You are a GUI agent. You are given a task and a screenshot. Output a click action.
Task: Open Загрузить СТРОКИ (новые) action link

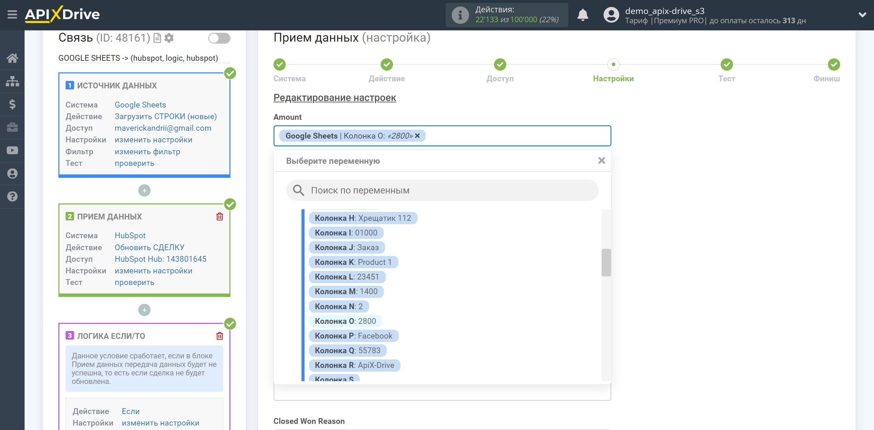pos(166,116)
